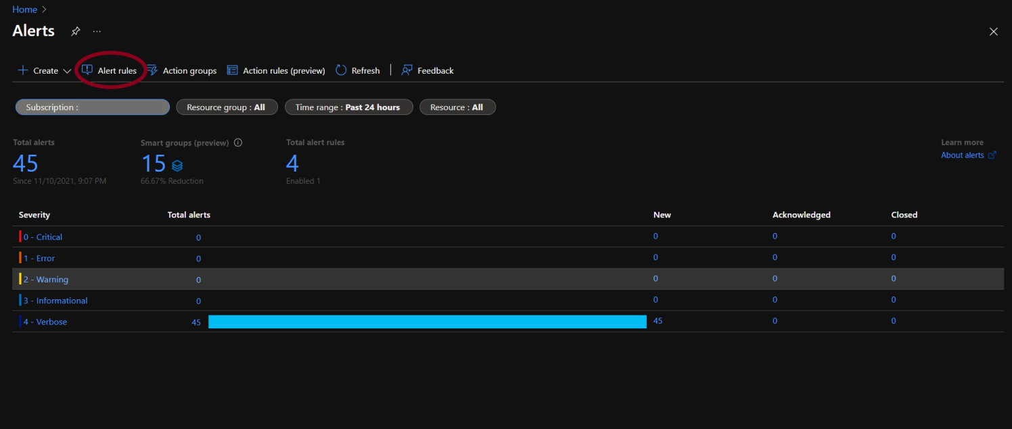This screenshot has height=429, width=1012.
Task: Click the Verbose alerts bar chart
Action: [x=427, y=322]
